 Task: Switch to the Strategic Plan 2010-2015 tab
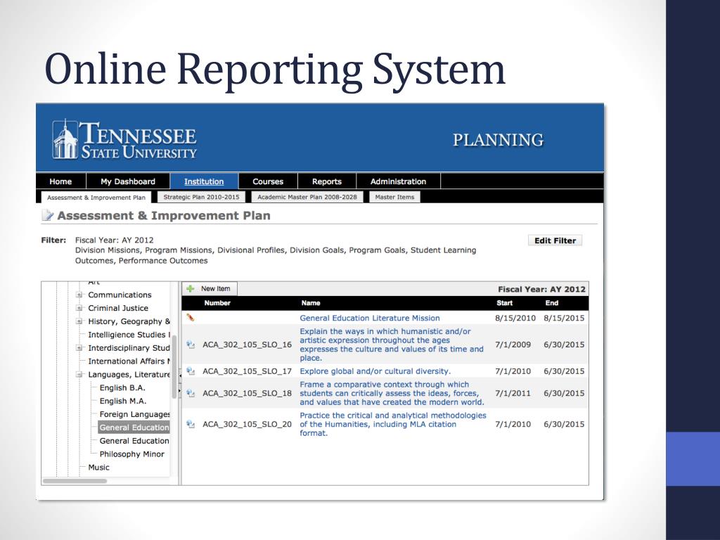202,197
